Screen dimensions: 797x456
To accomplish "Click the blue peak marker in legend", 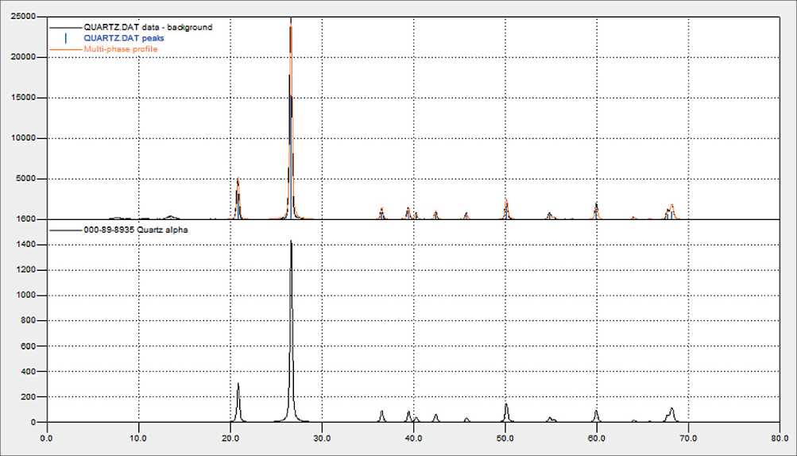I will pyautogui.click(x=66, y=38).
